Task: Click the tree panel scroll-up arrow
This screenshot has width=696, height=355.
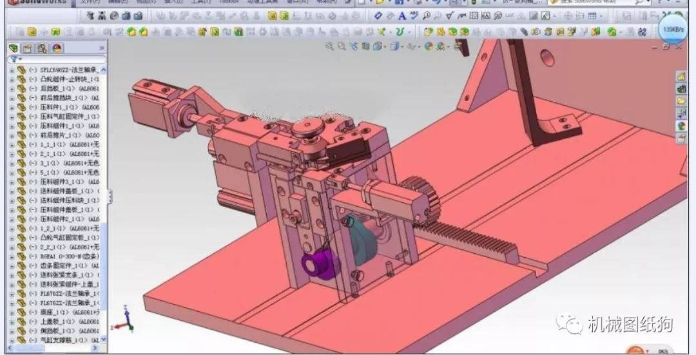Action: click(103, 70)
